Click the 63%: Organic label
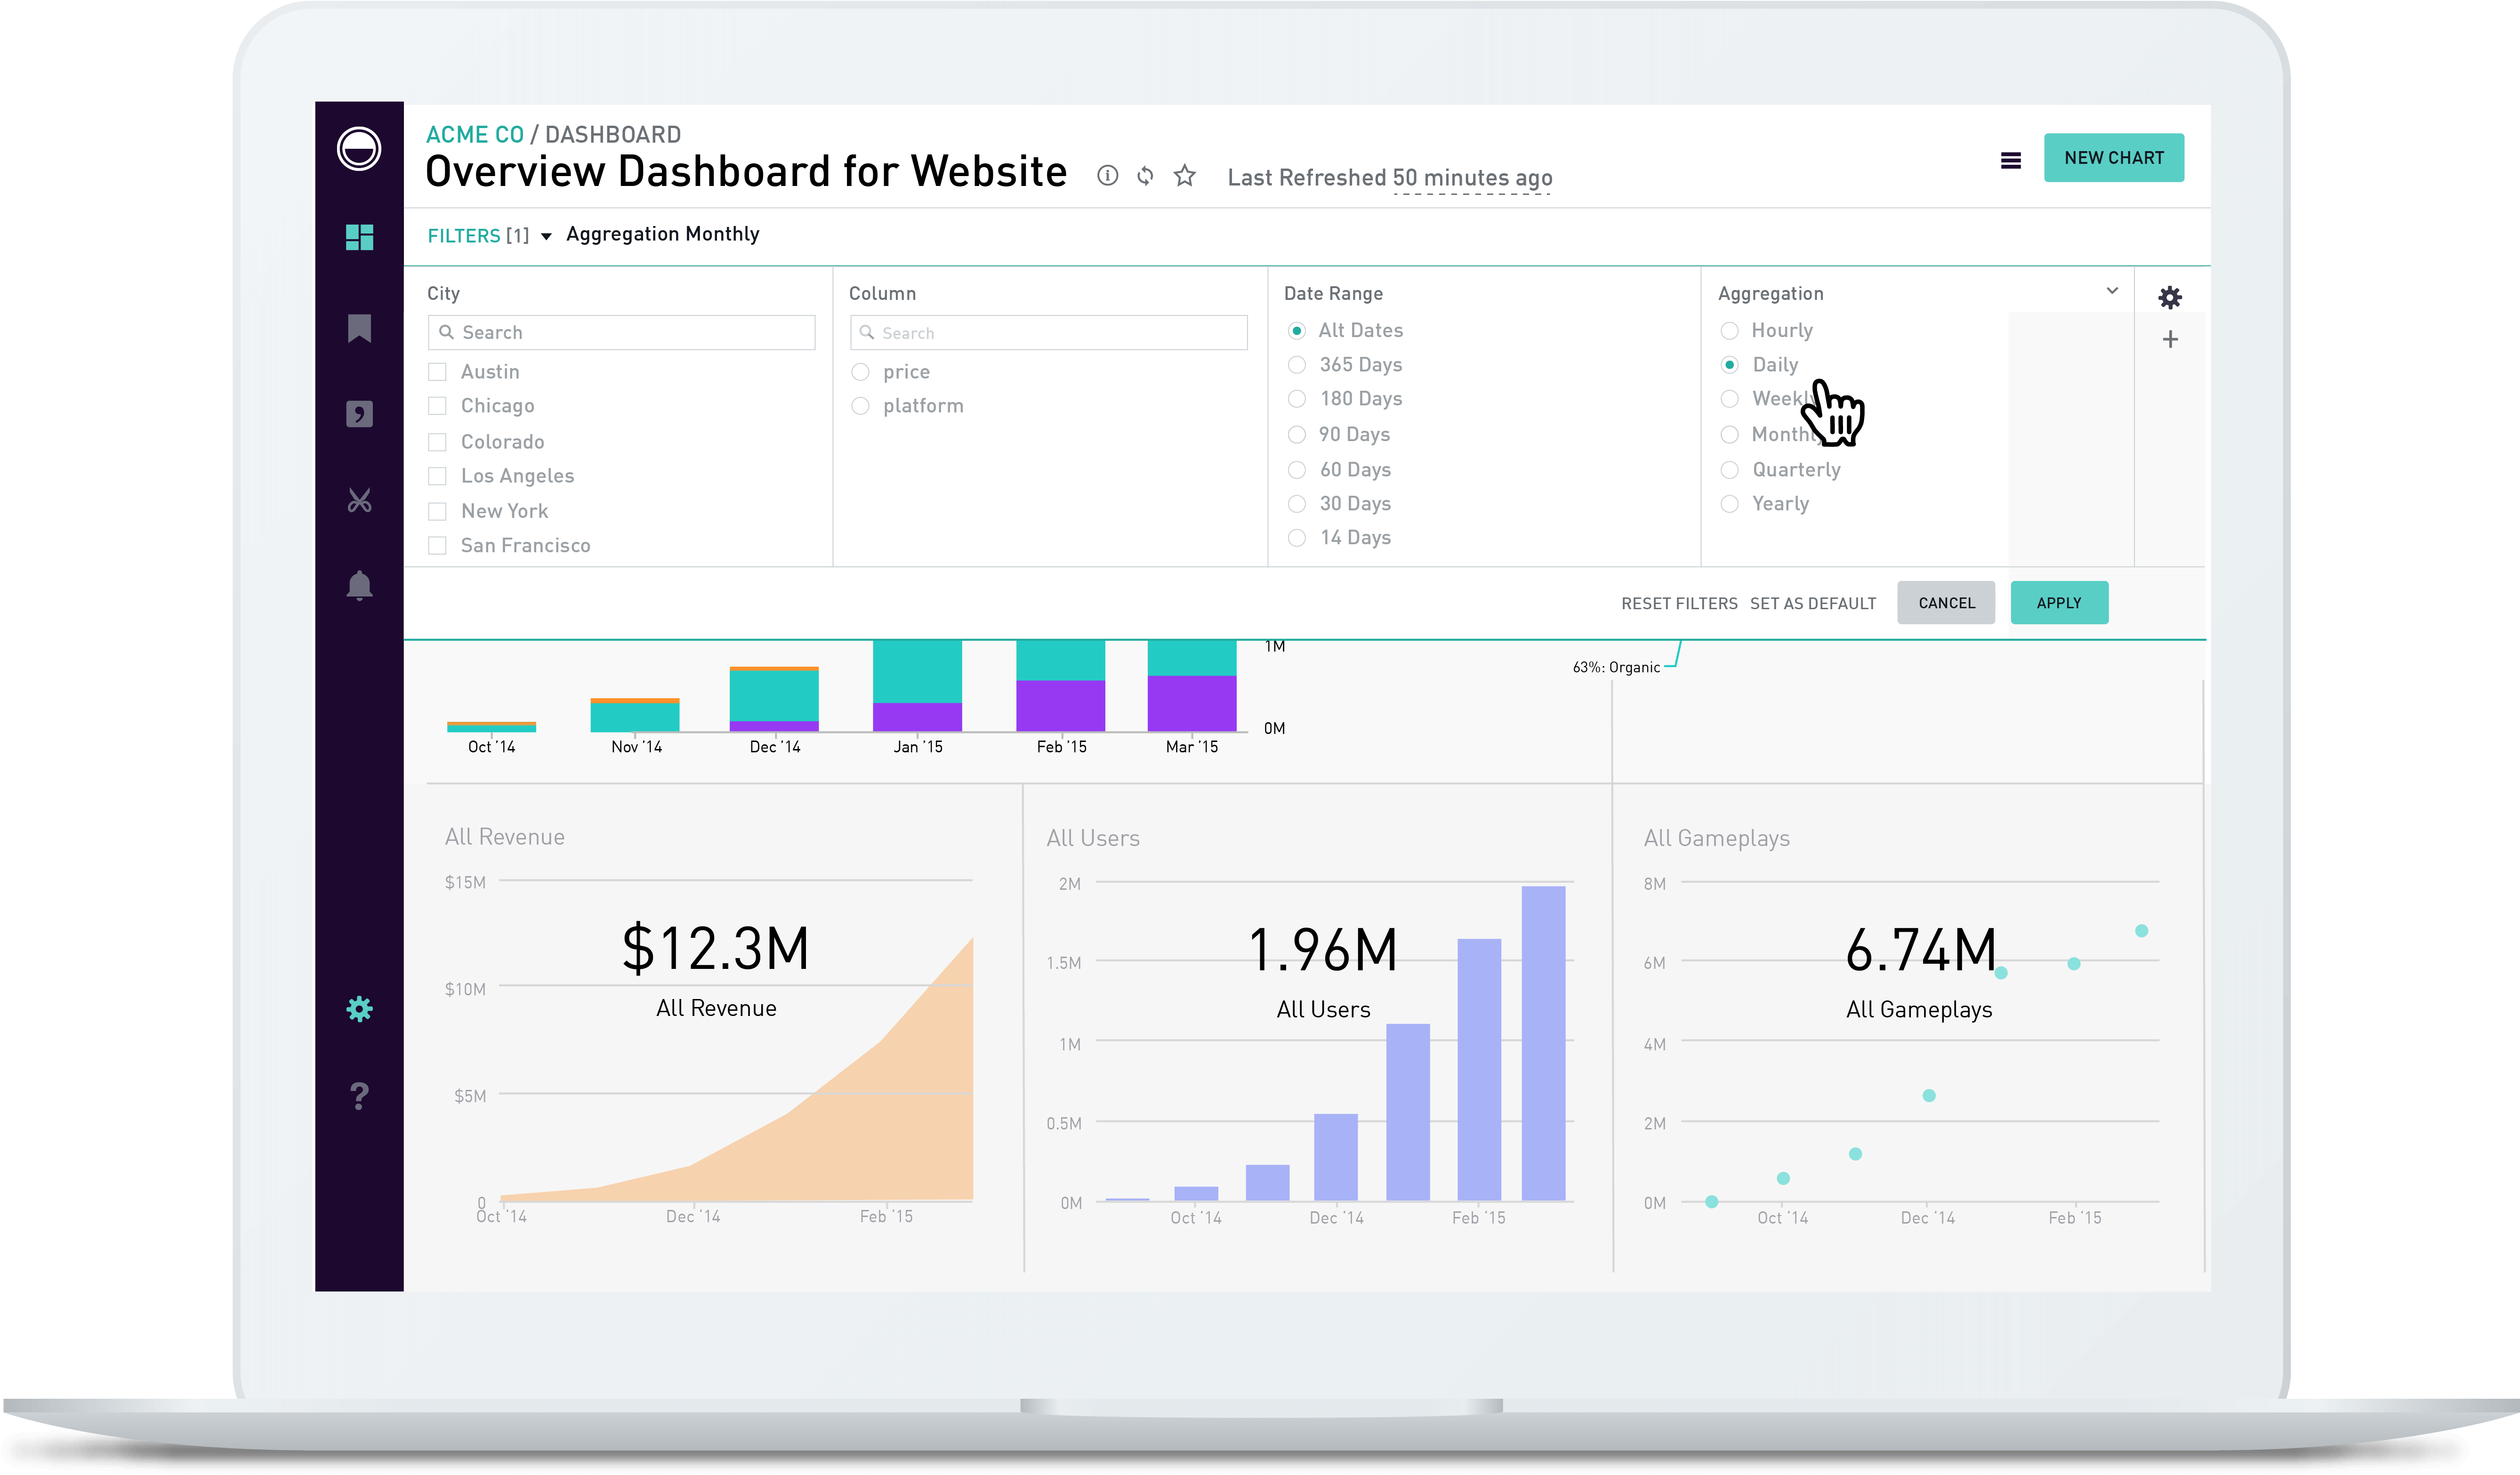Screen dimensions: 2520x1475 tap(1616, 667)
